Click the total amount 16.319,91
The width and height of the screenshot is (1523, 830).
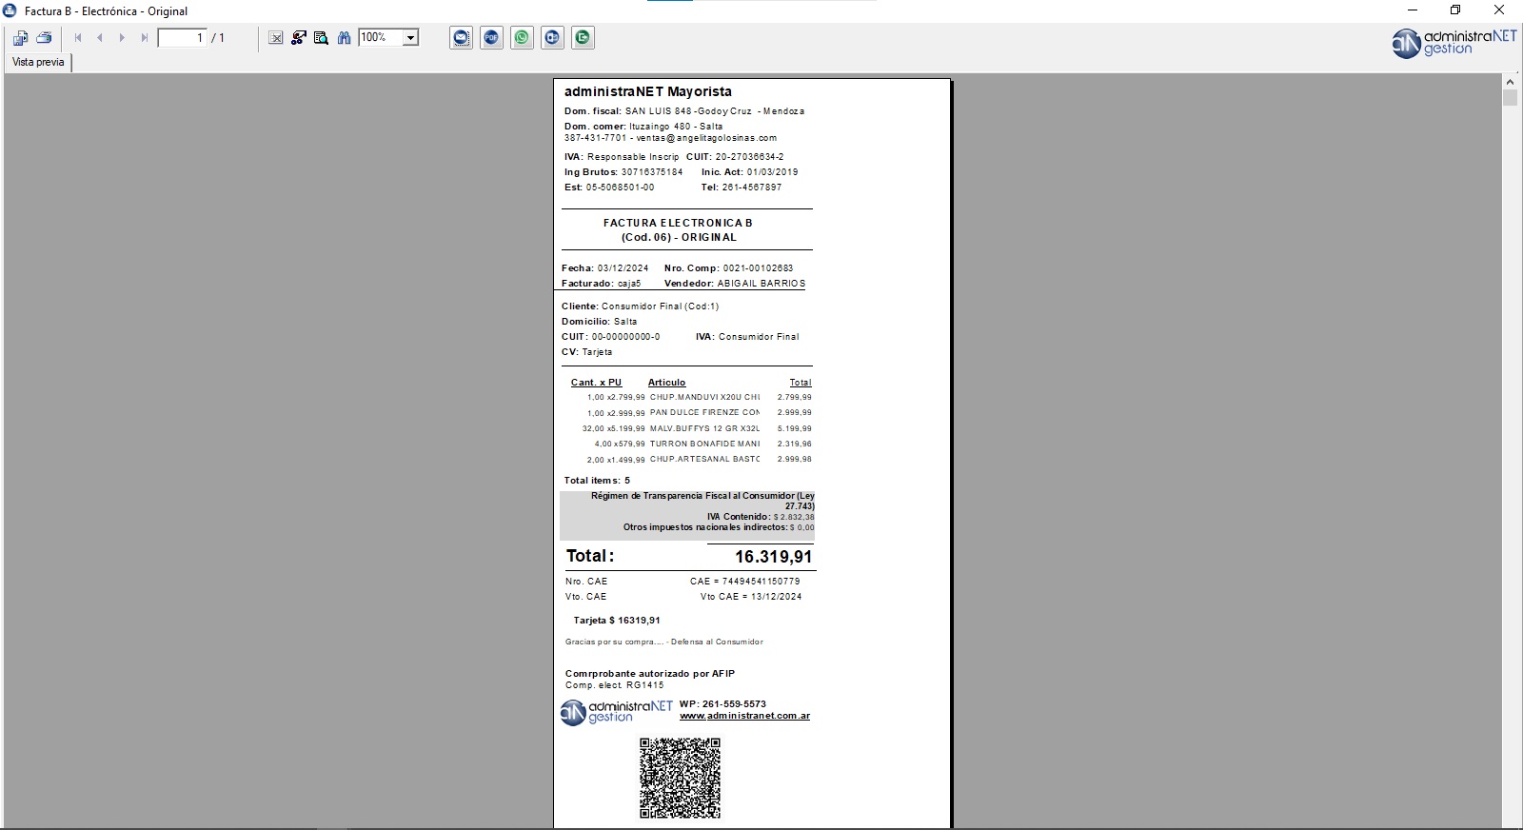[x=773, y=557]
